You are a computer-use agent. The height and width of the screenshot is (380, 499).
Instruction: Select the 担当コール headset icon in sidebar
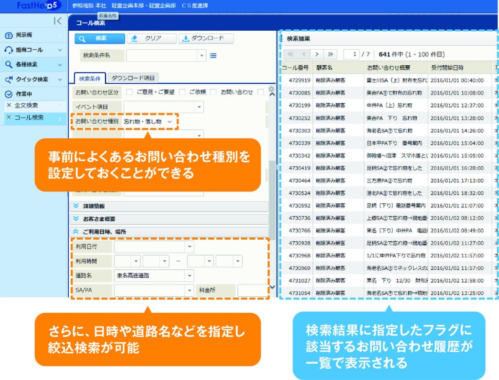tap(9, 50)
